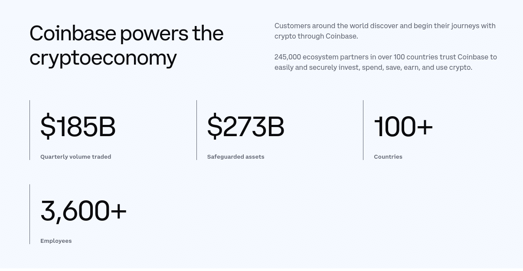
Task: Click the "Quarterly volume traded" label
Action: (75, 157)
